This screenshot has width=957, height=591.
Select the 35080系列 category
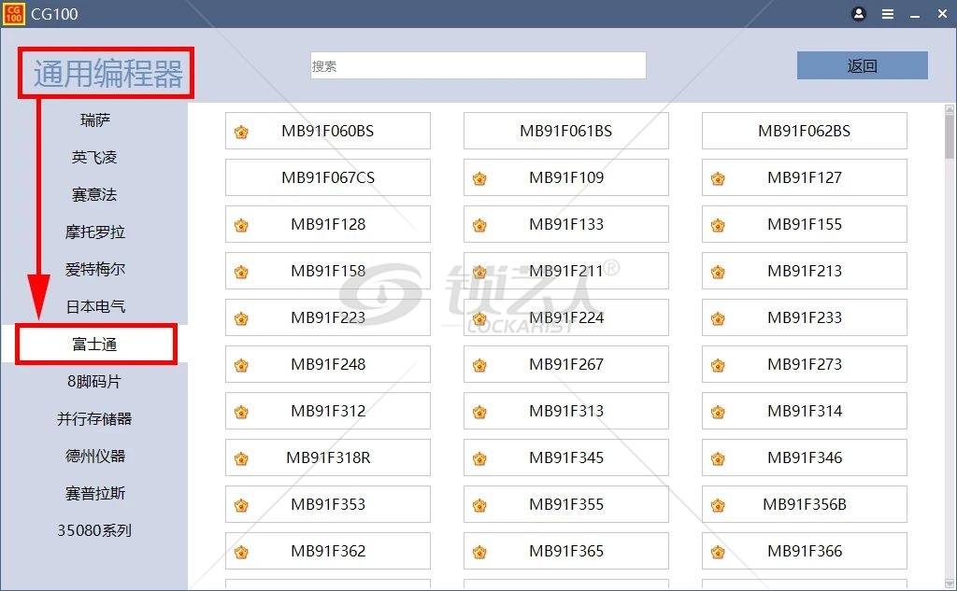[x=94, y=530]
